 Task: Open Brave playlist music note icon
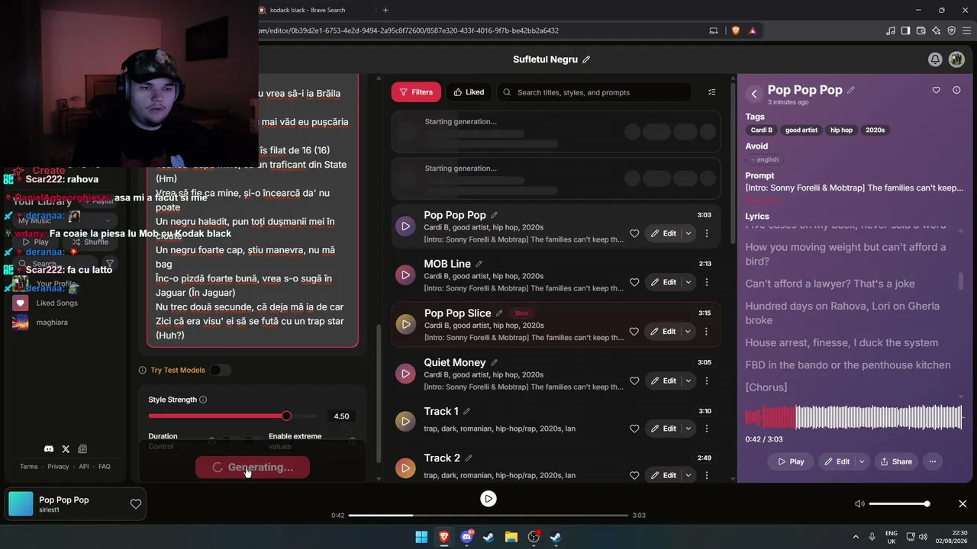point(891,30)
